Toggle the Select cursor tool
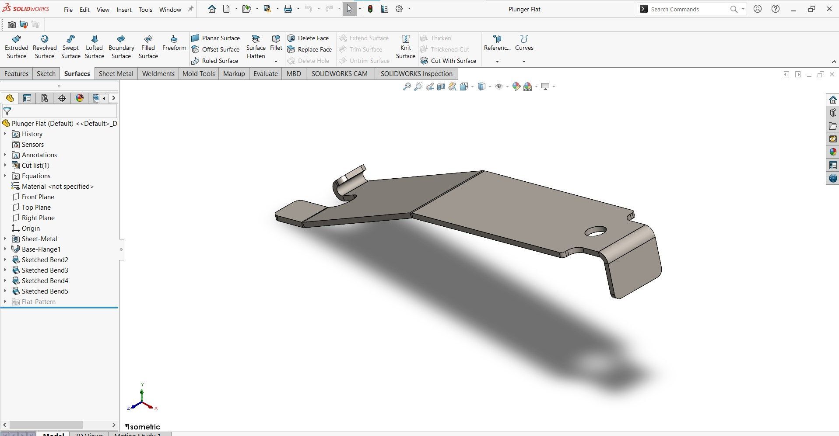Viewport: 839px width, 436px height. tap(349, 9)
